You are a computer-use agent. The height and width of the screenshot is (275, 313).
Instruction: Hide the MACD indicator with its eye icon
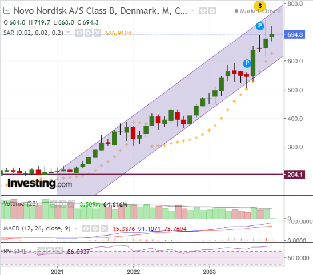point(86,229)
